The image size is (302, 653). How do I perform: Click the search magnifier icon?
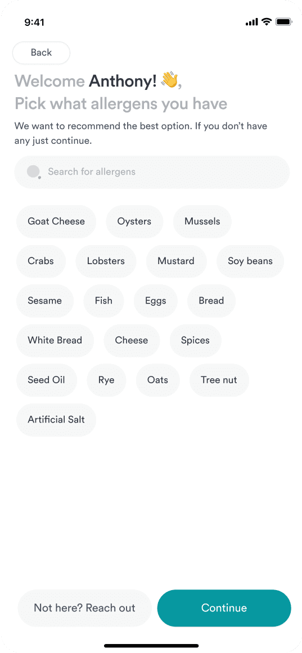pos(34,171)
